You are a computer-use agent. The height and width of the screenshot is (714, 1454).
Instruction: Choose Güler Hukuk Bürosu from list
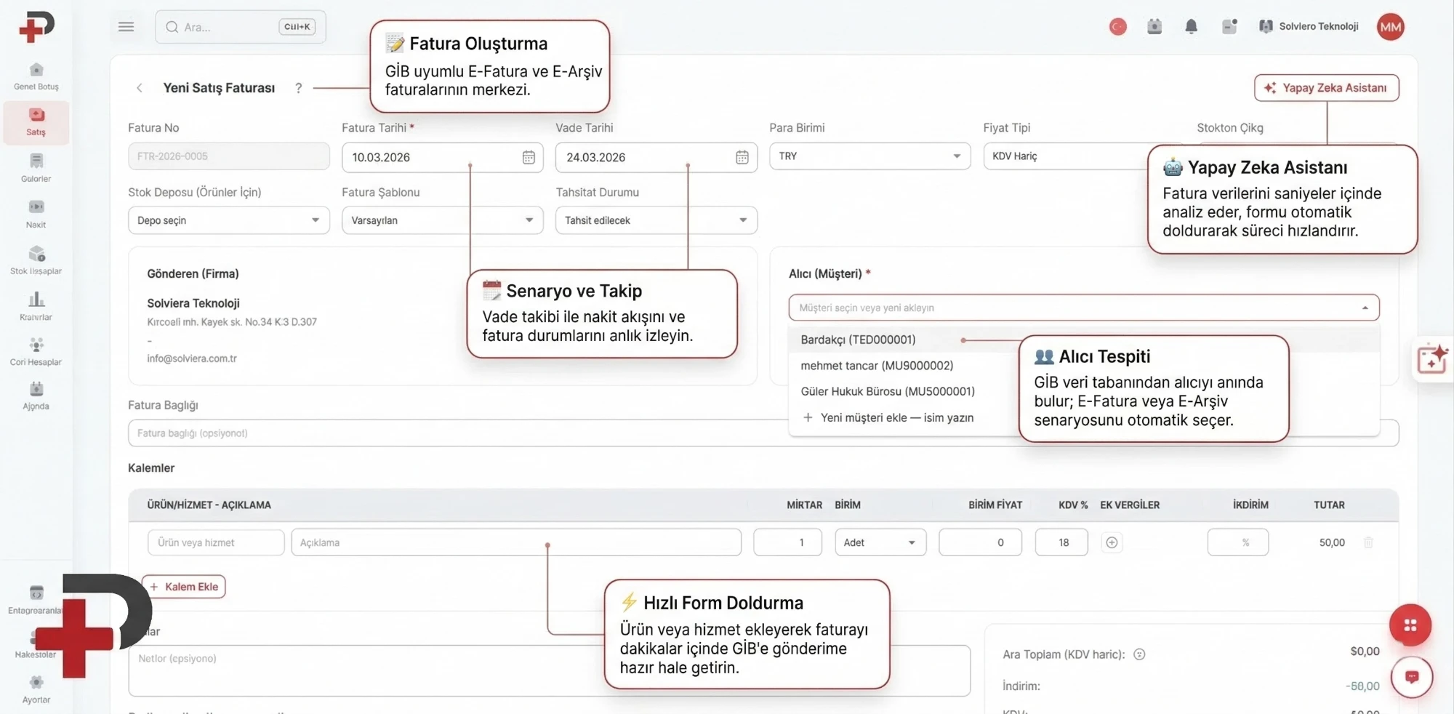[x=887, y=391]
